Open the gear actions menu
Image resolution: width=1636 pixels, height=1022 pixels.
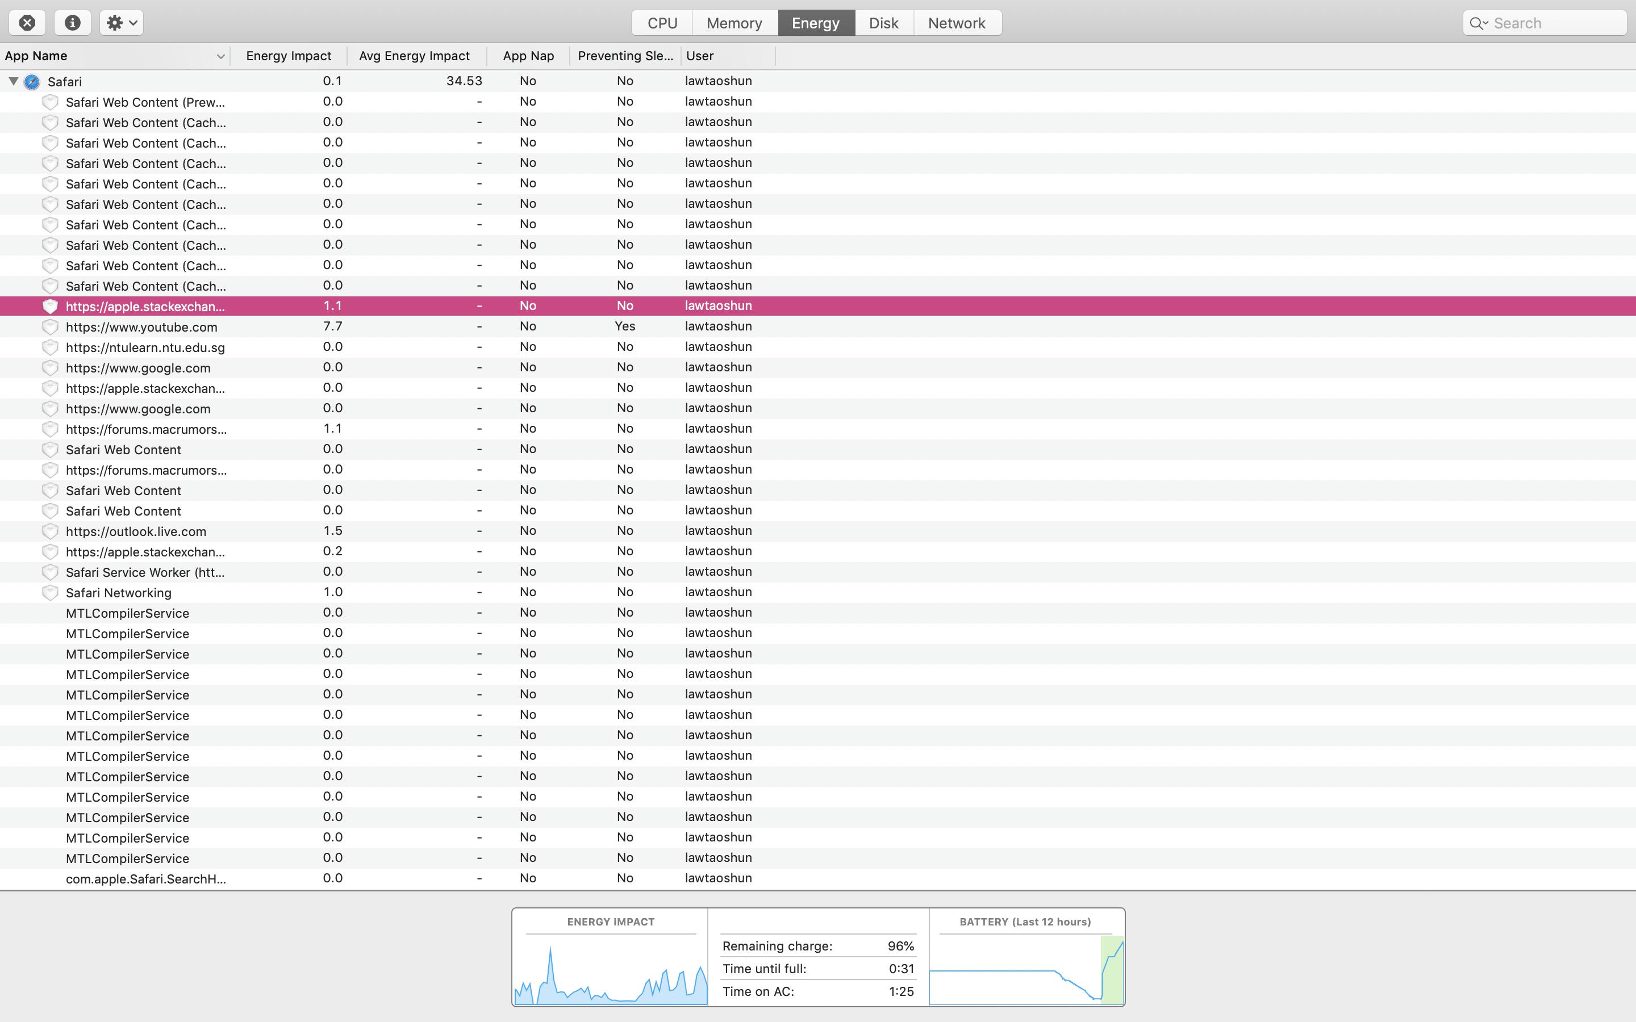122,23
